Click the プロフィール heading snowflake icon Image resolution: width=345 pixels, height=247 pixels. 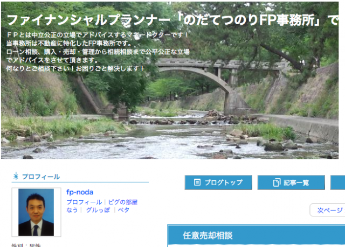[x=16, y=176]
